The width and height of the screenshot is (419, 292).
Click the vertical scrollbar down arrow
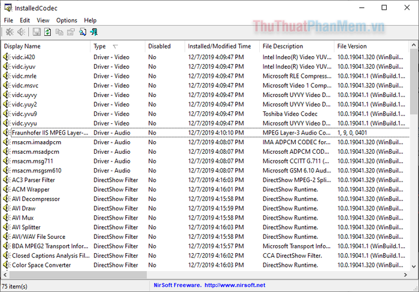[414, 266]
